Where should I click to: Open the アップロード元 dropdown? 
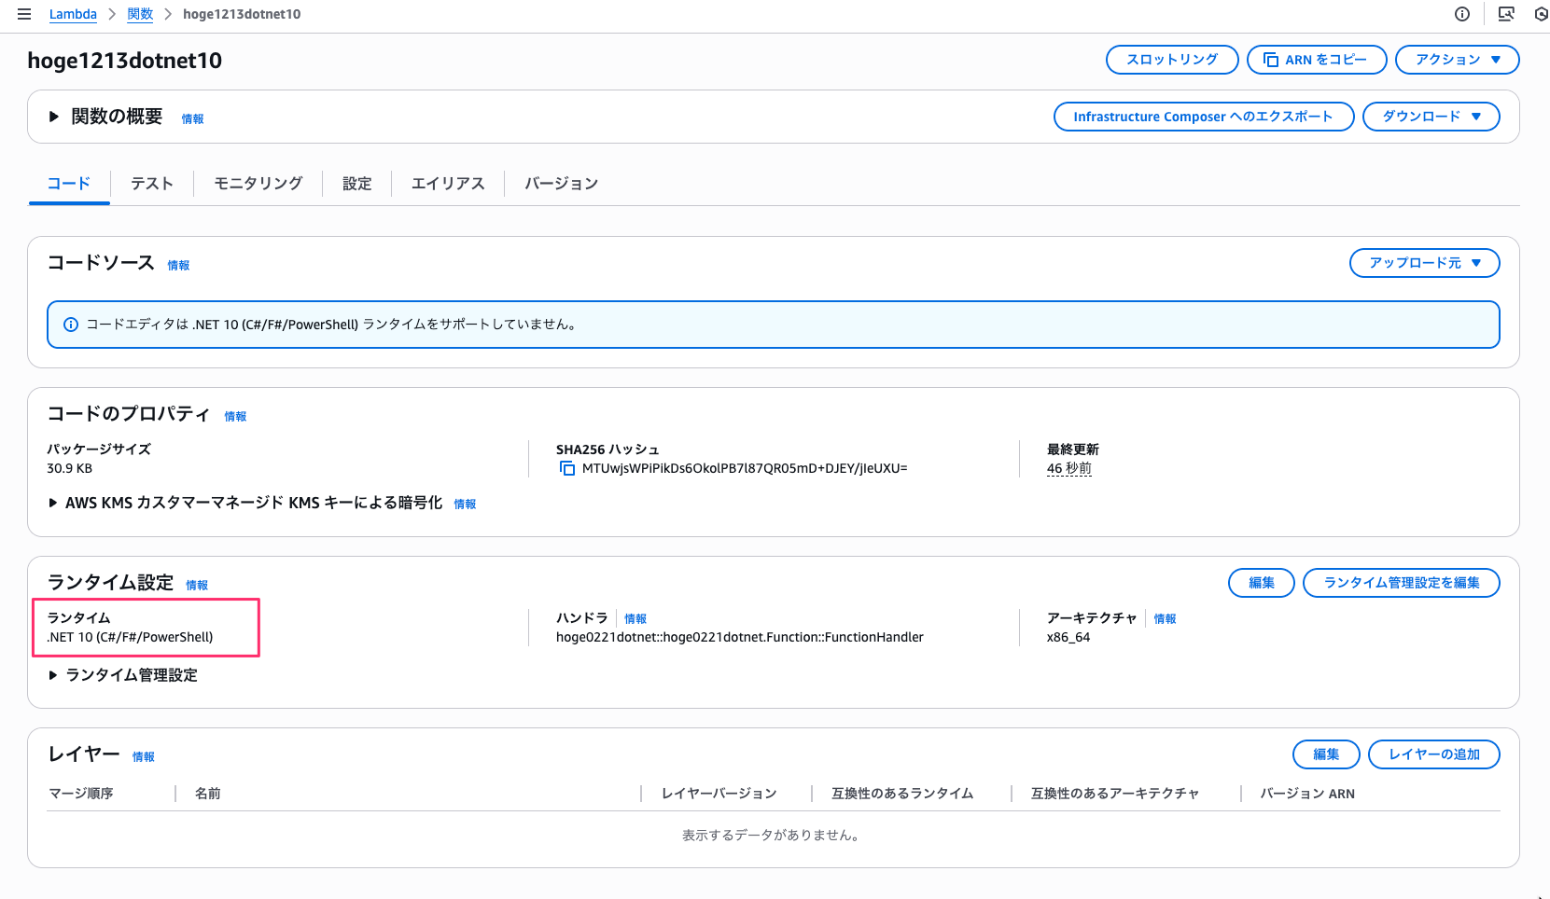click(1424, 263)
